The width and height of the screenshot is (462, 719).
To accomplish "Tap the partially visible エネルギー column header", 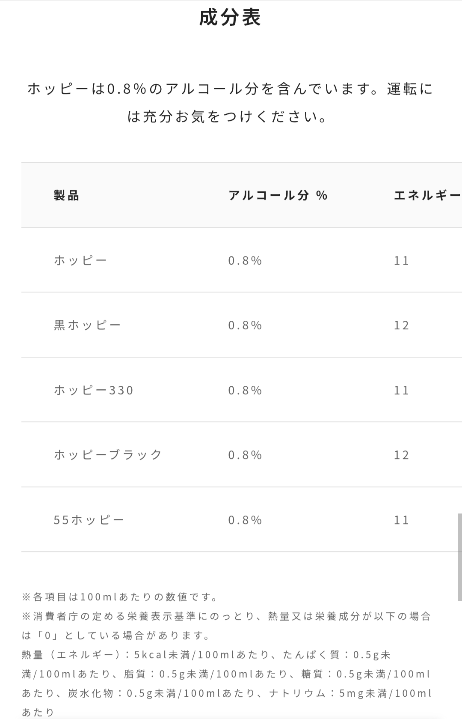I will click(x=427, y=196).
